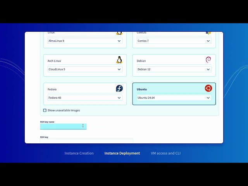Open the Fedora 40 version dropdown
The width and height of the screenshot is (248, 186).
click(85, 98)
